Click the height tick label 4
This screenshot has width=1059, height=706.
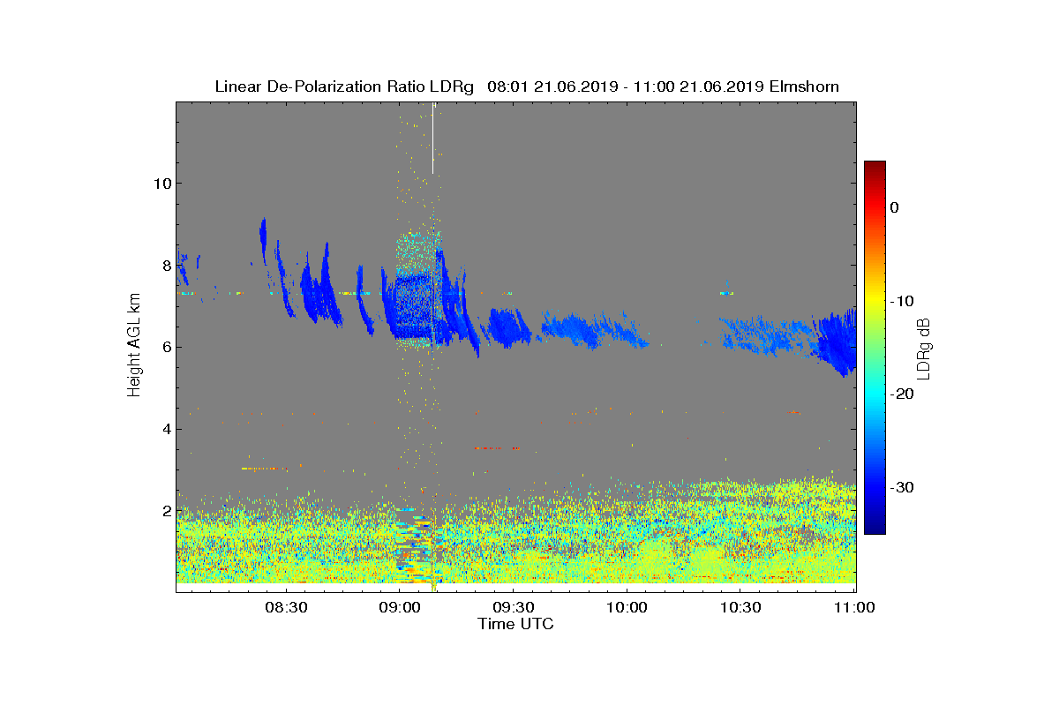pyautogui.click(x=165, y=429)
